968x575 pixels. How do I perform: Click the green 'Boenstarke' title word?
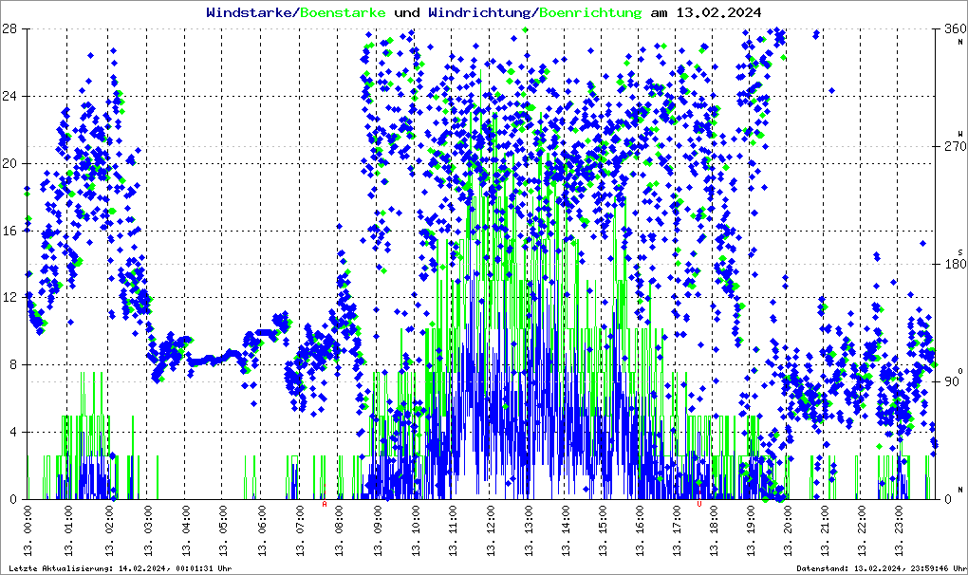343,12
